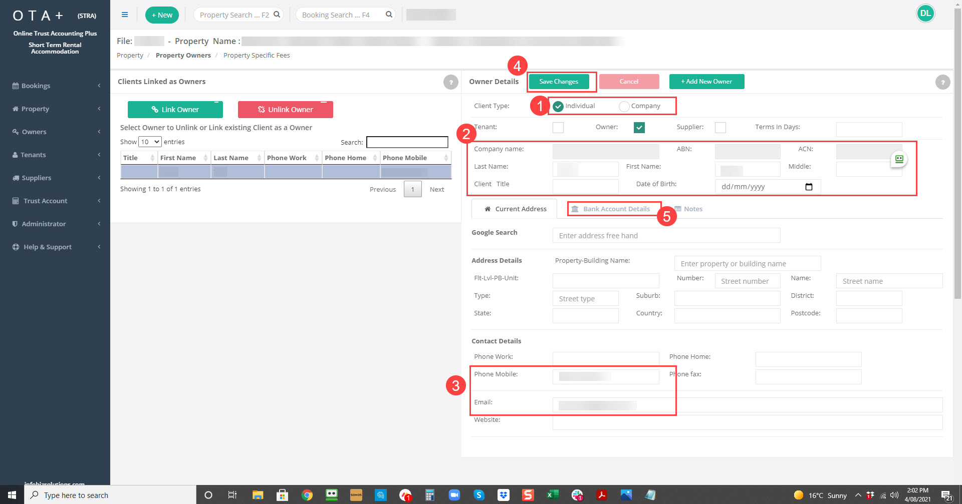Expand the Trust Account sidebar menu
962x504 pixels.
click(x=55, y=201)
